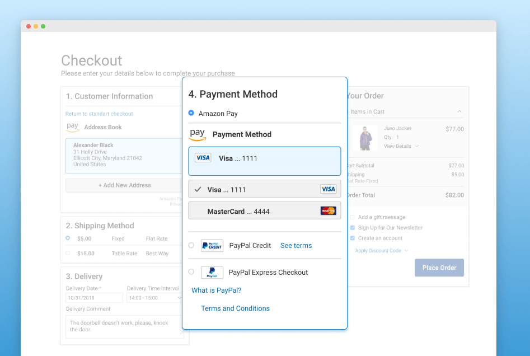Viewport: 530px width, 356px height.
Task: Toggle the Create an account checkbox
Action: [353, 238]
